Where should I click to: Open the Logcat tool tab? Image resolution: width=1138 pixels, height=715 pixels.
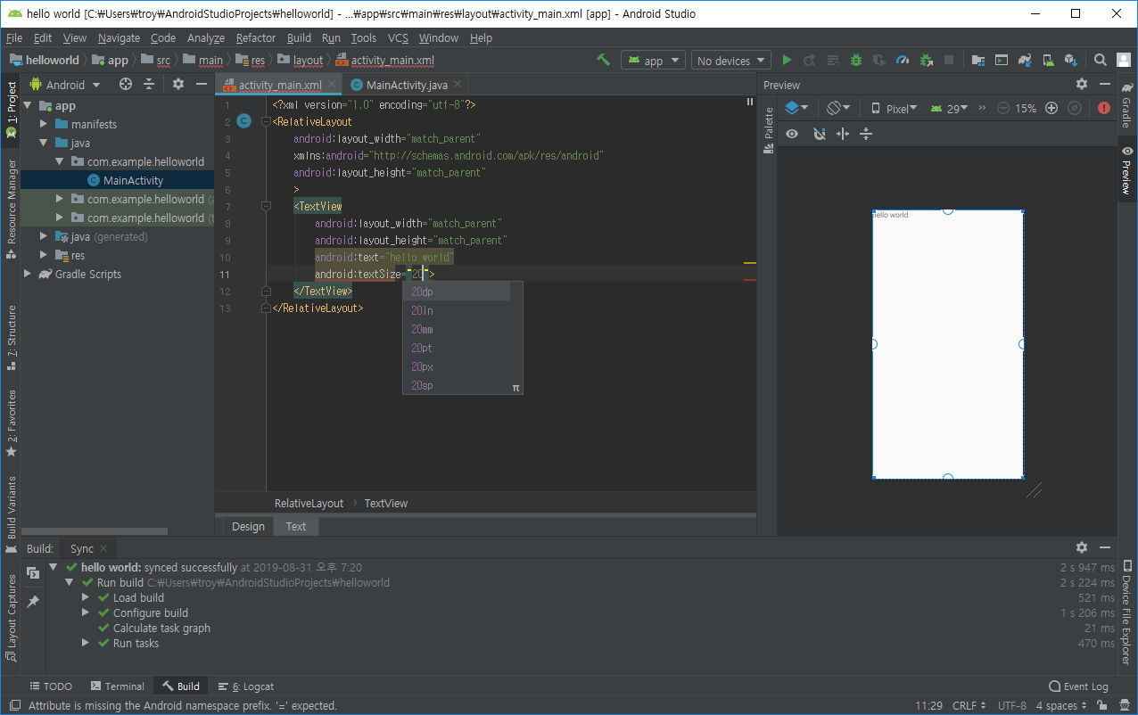pyautogui.click(x=246, y=686)
